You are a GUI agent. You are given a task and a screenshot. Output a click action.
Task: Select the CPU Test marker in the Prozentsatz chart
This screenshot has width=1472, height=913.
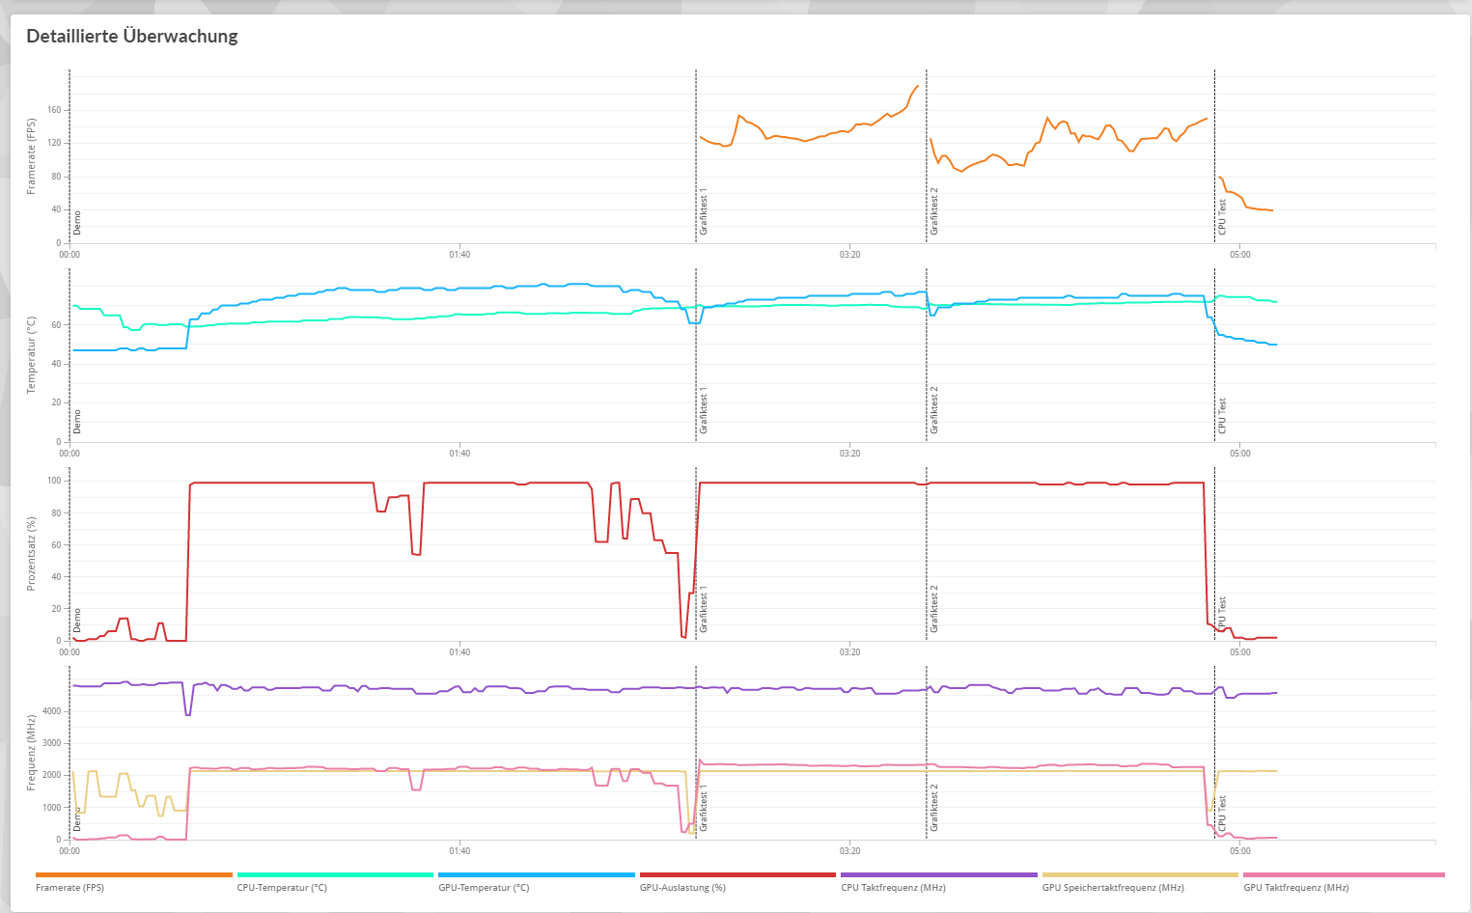pos(1222,615)
